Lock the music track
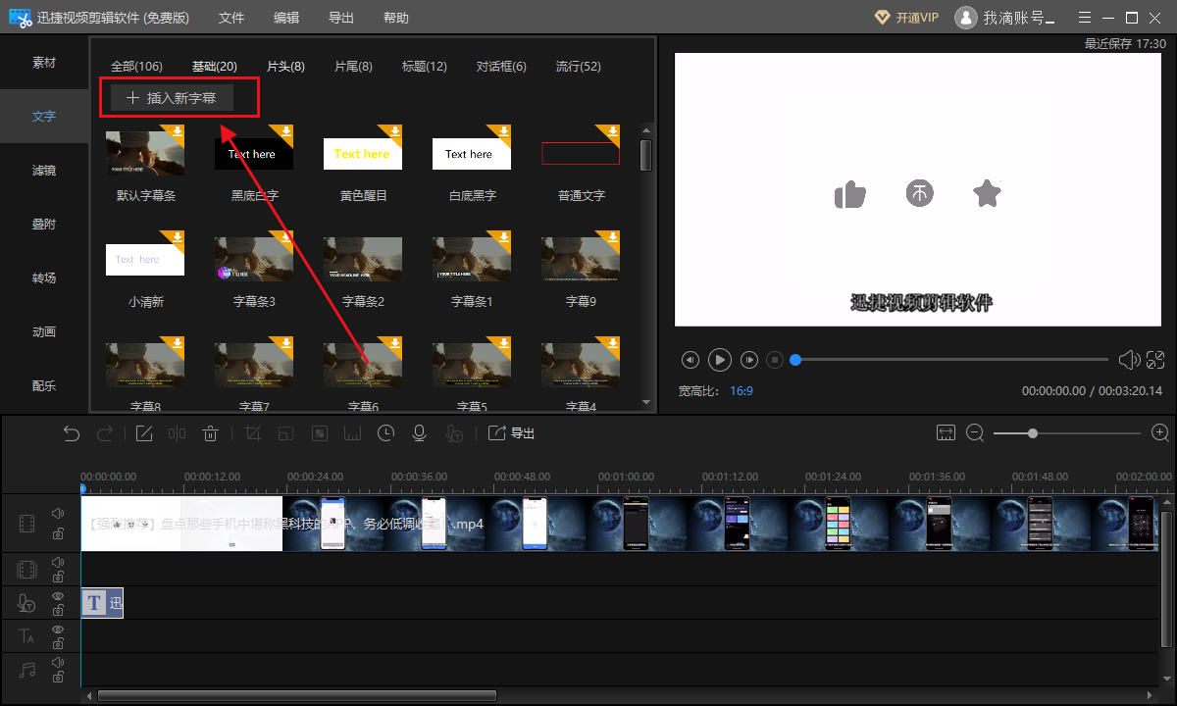 [58, 678]
